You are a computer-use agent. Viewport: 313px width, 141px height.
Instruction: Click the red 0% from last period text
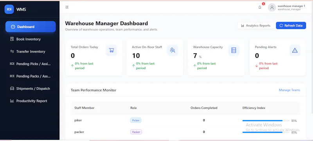click(268, 66)
